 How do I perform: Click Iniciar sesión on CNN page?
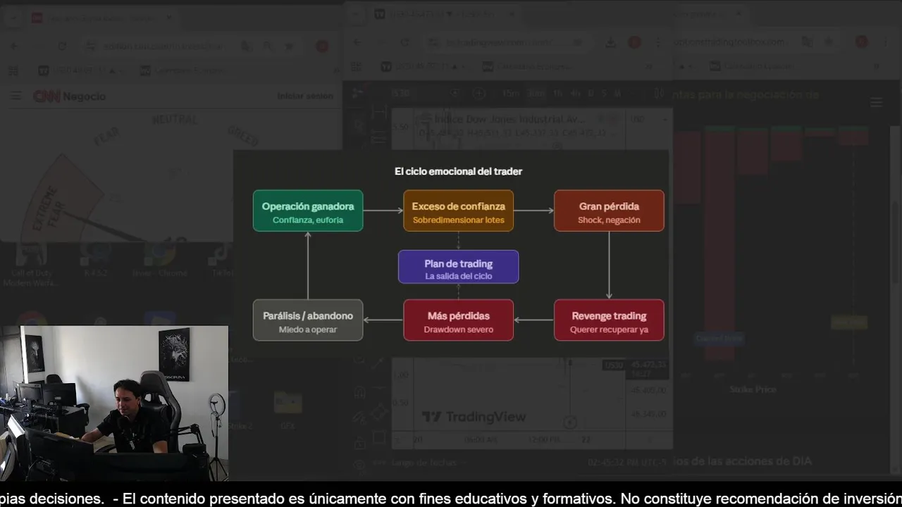tap(305, 96)
